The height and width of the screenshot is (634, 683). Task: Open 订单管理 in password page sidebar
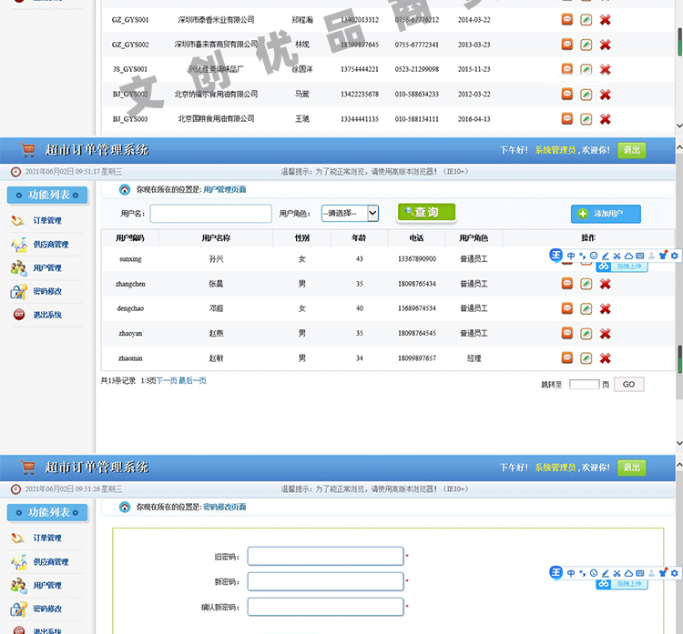(47, 538)
